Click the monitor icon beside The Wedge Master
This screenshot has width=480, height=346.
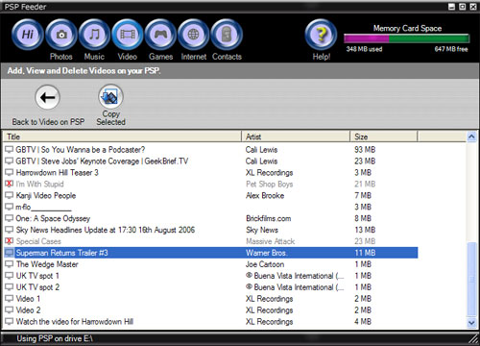[9, 264]
